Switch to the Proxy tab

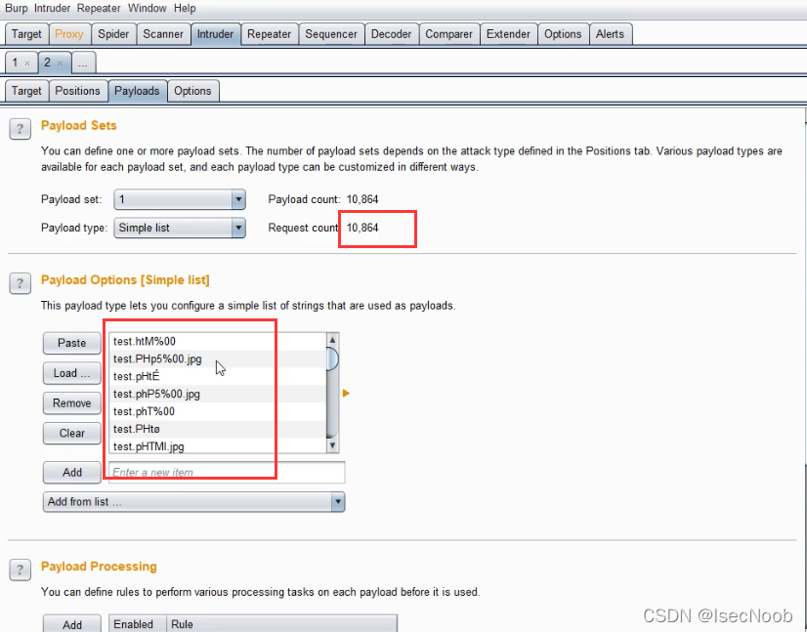(69, 34)
